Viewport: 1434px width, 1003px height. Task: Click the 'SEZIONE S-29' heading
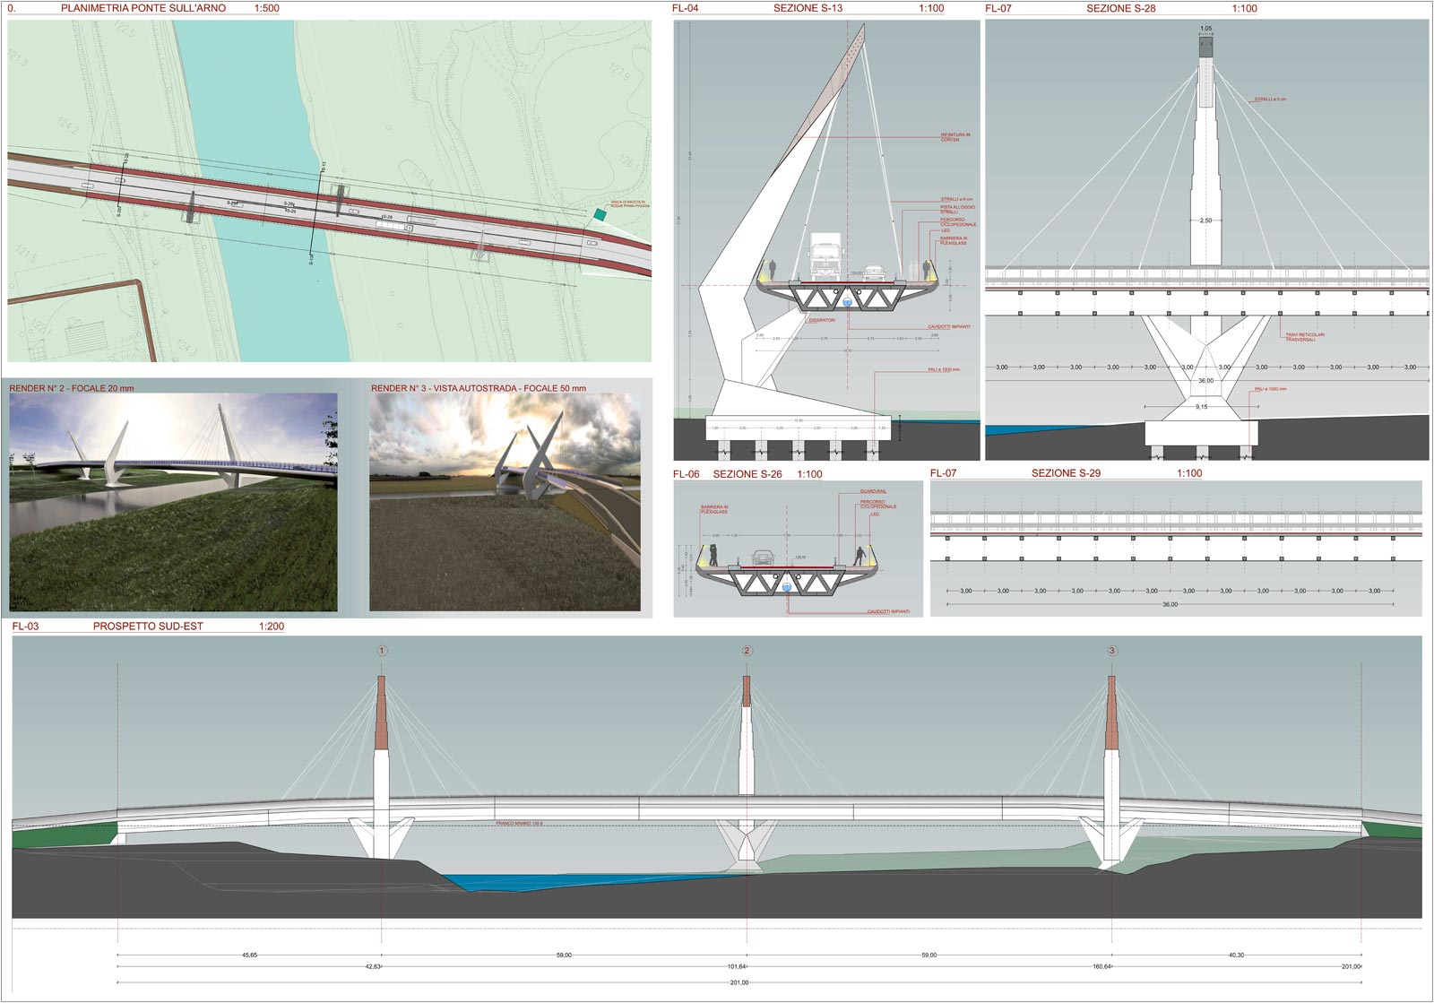(x=1066, y=473)
